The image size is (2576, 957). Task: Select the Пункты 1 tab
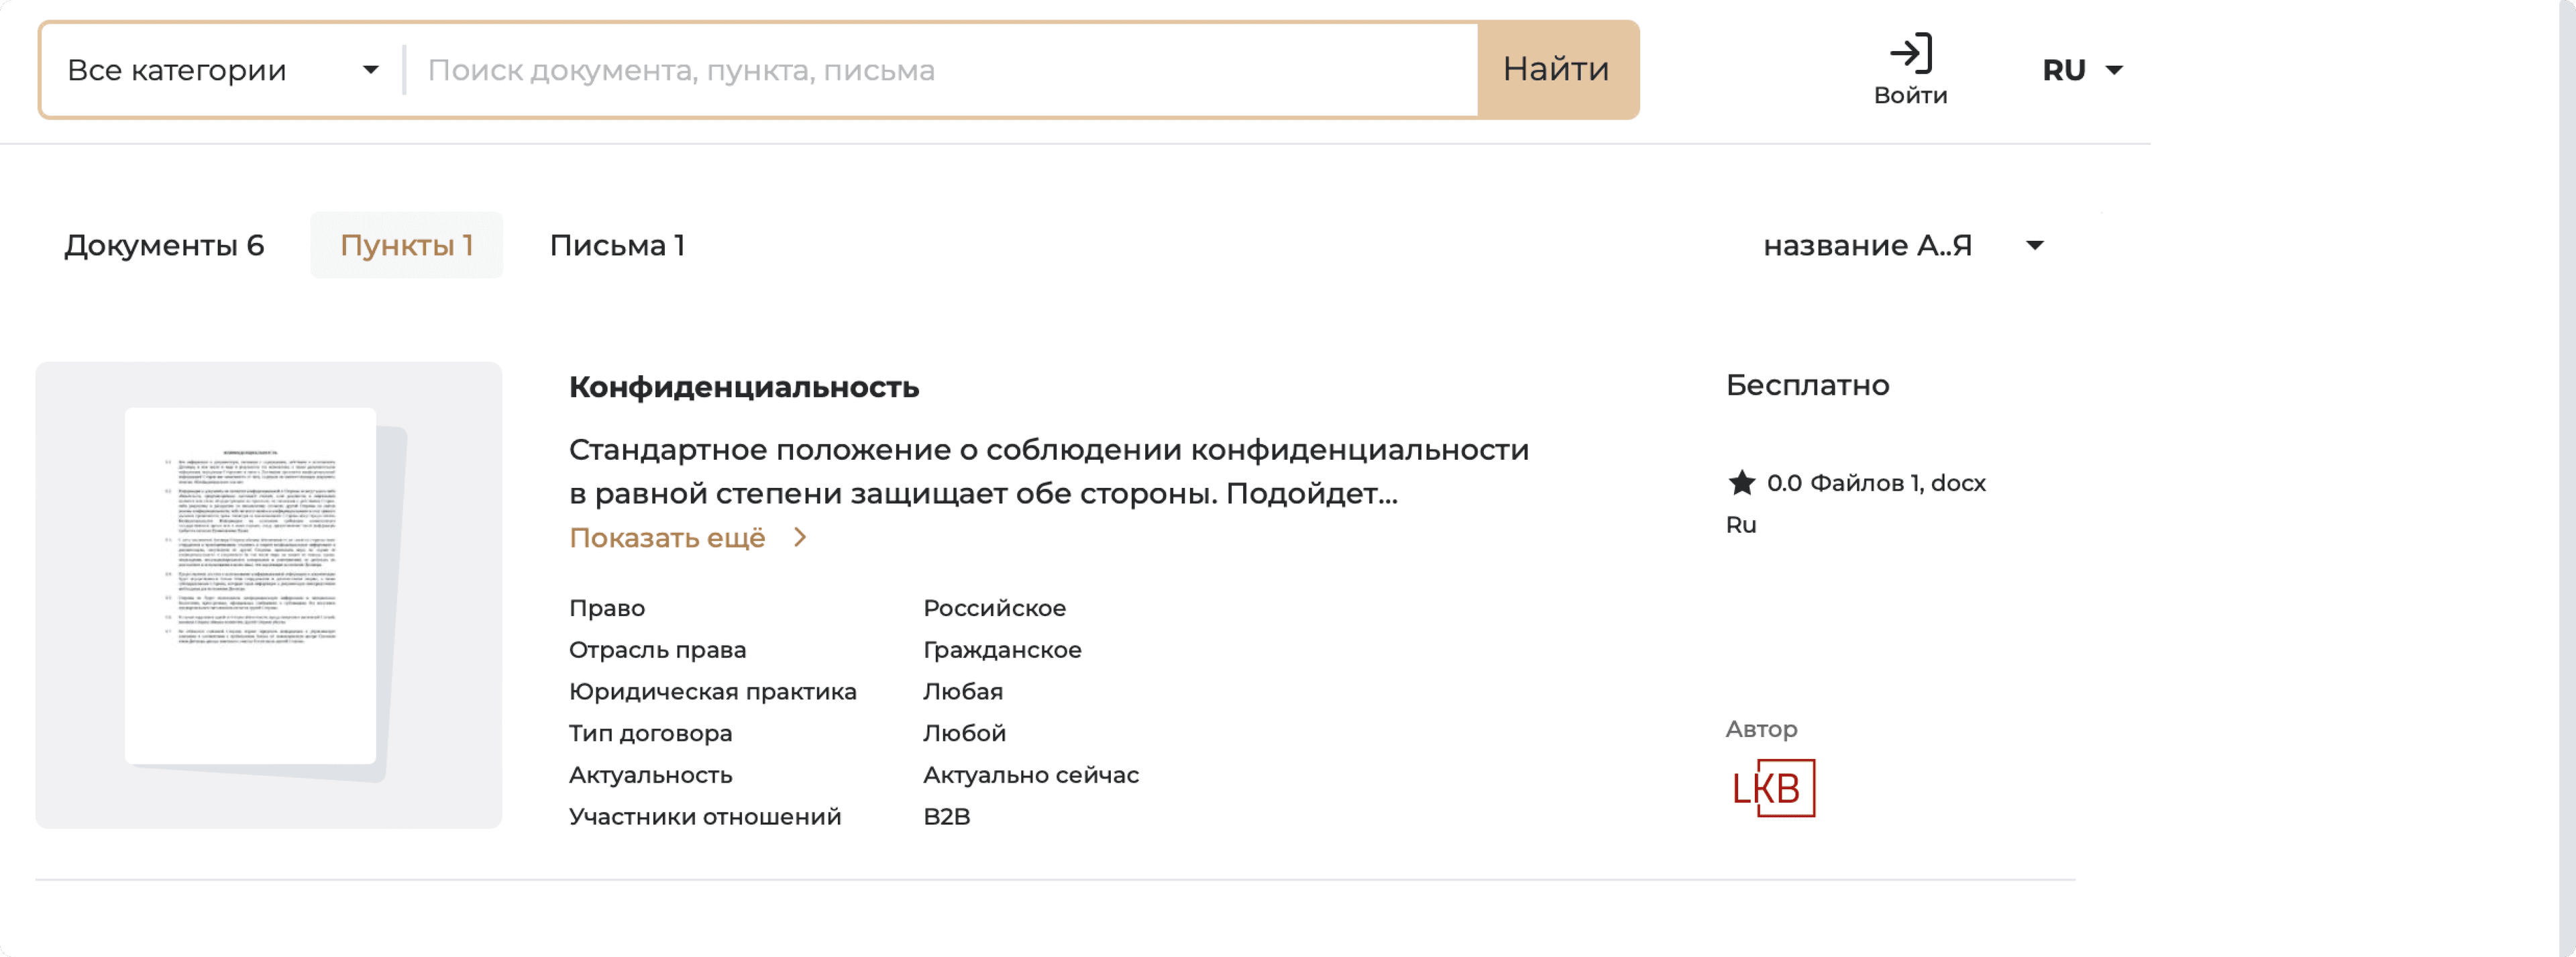pos(406,246)
